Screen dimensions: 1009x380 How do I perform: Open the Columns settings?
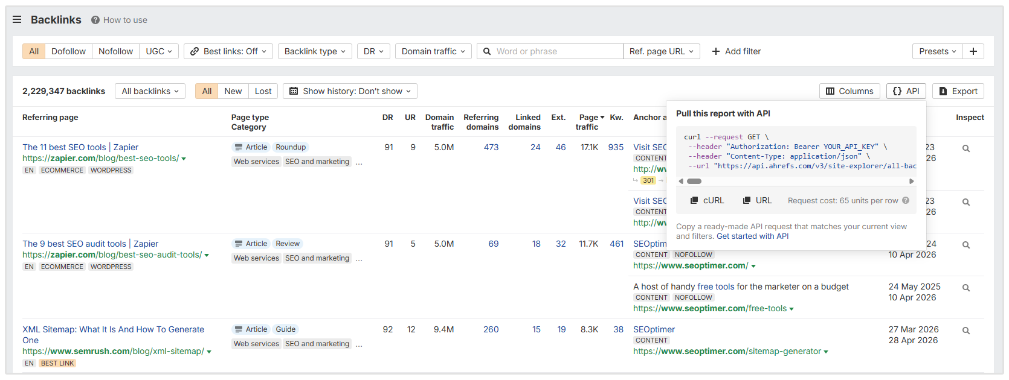coord(849,91)
